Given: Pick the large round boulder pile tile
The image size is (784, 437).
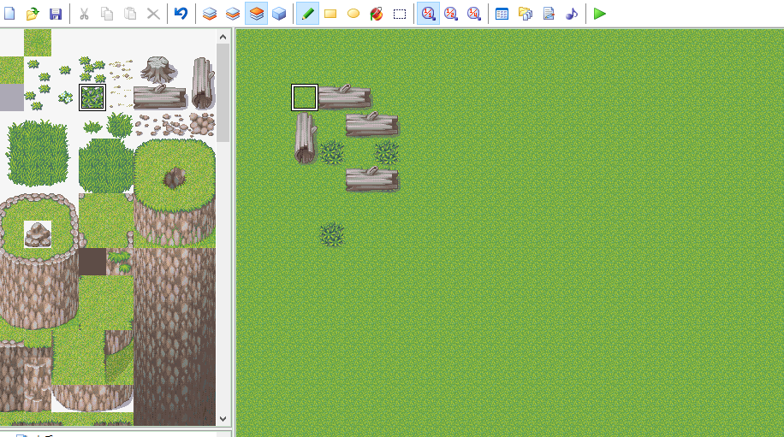Looking at the screenshot, I should 202,124.
